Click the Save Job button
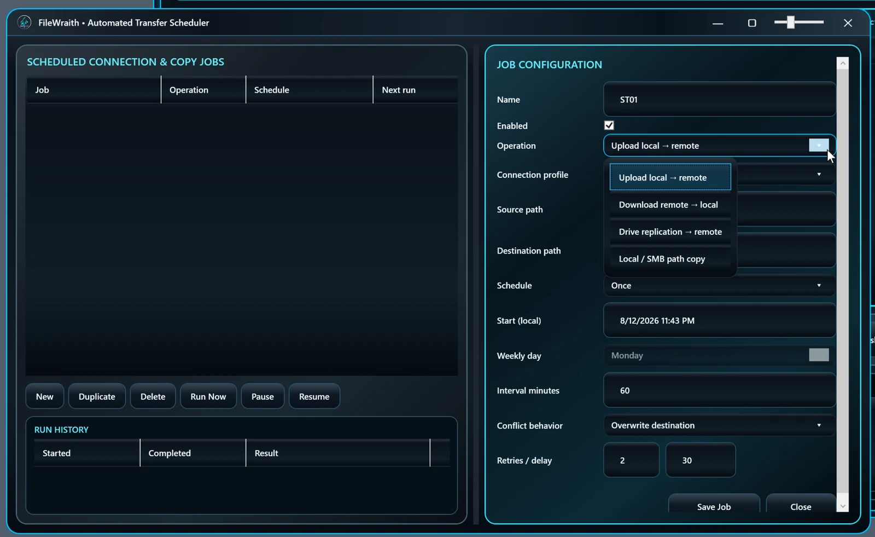The image size is (875, 537). (x=714, y=504)
